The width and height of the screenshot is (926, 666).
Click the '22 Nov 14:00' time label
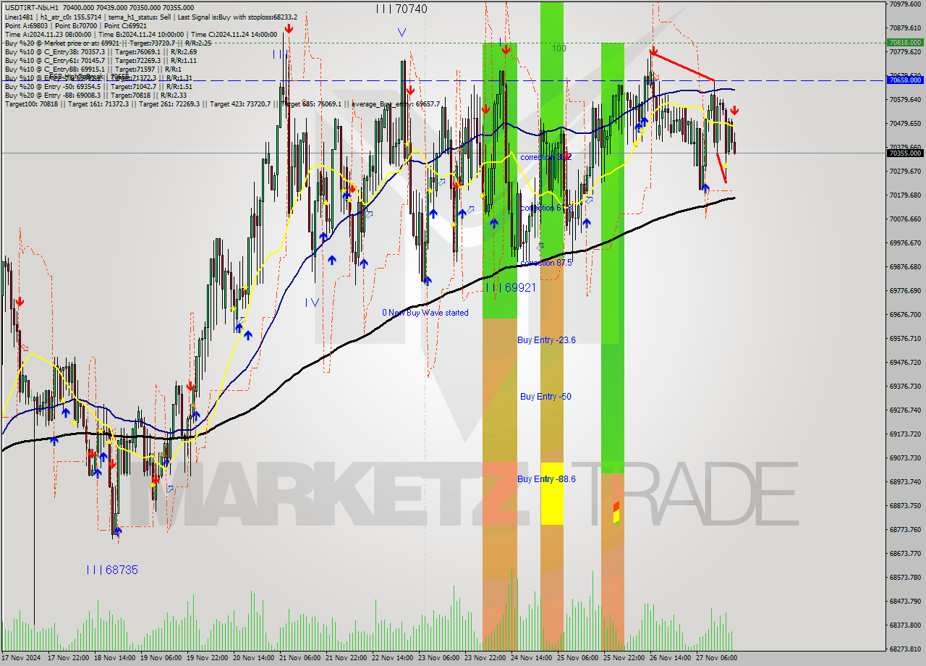(x=393, y=659)
